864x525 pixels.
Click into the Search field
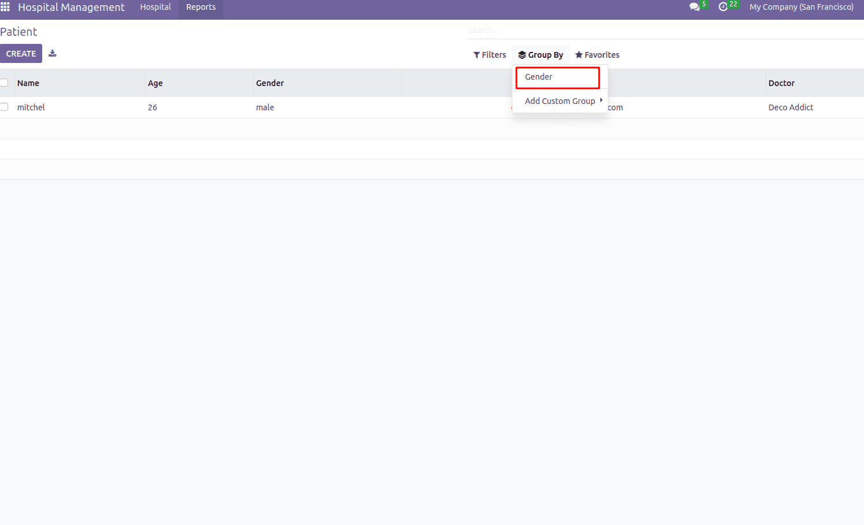pyautogui.click(x=665, y=30)
